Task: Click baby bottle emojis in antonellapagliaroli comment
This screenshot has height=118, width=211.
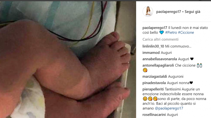Action: [199, 65]
